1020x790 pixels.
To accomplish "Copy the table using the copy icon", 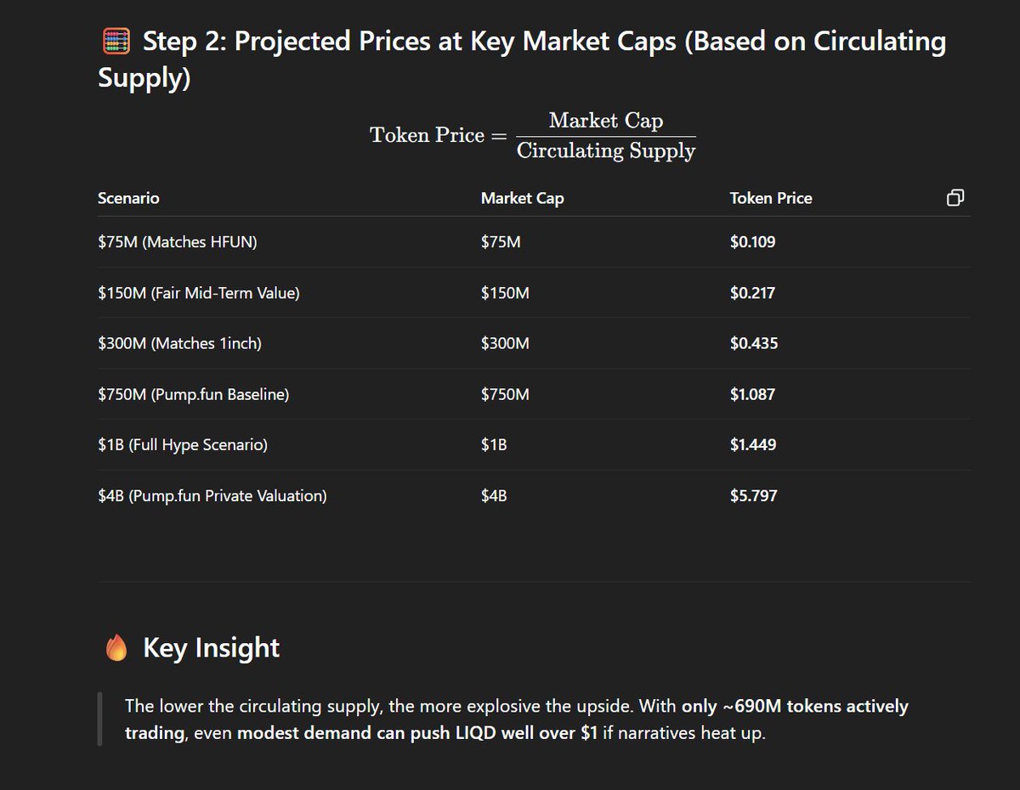I will 955,198.
